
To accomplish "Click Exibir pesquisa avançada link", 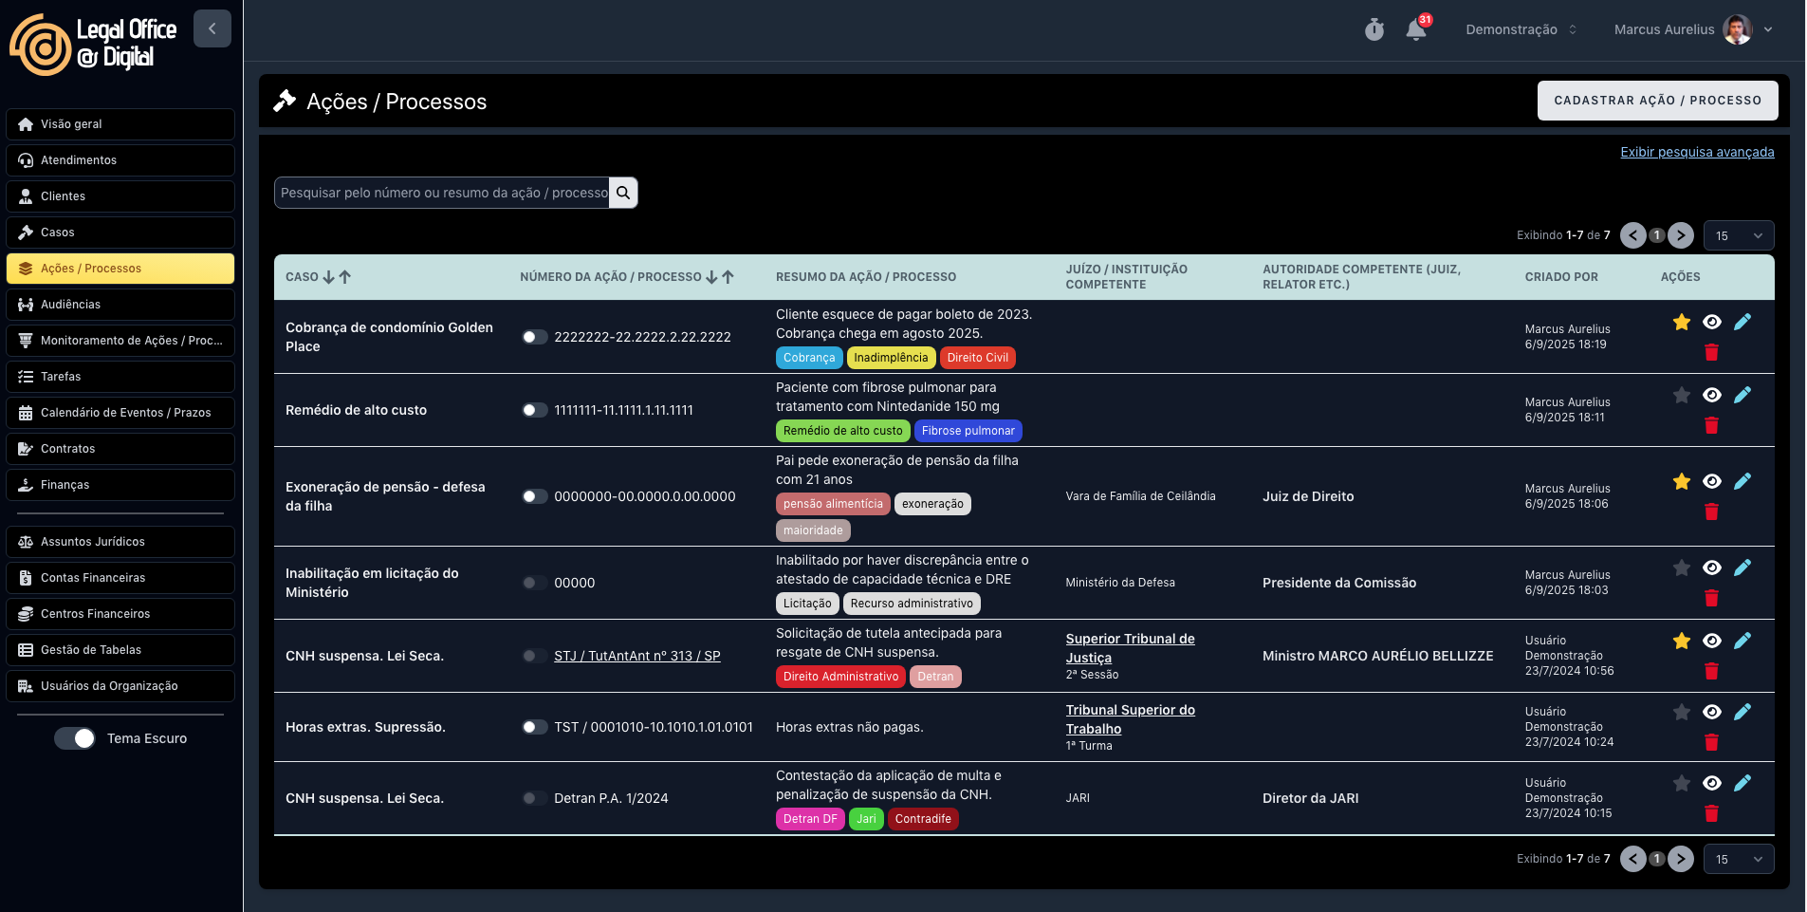I will (1696, 152).
